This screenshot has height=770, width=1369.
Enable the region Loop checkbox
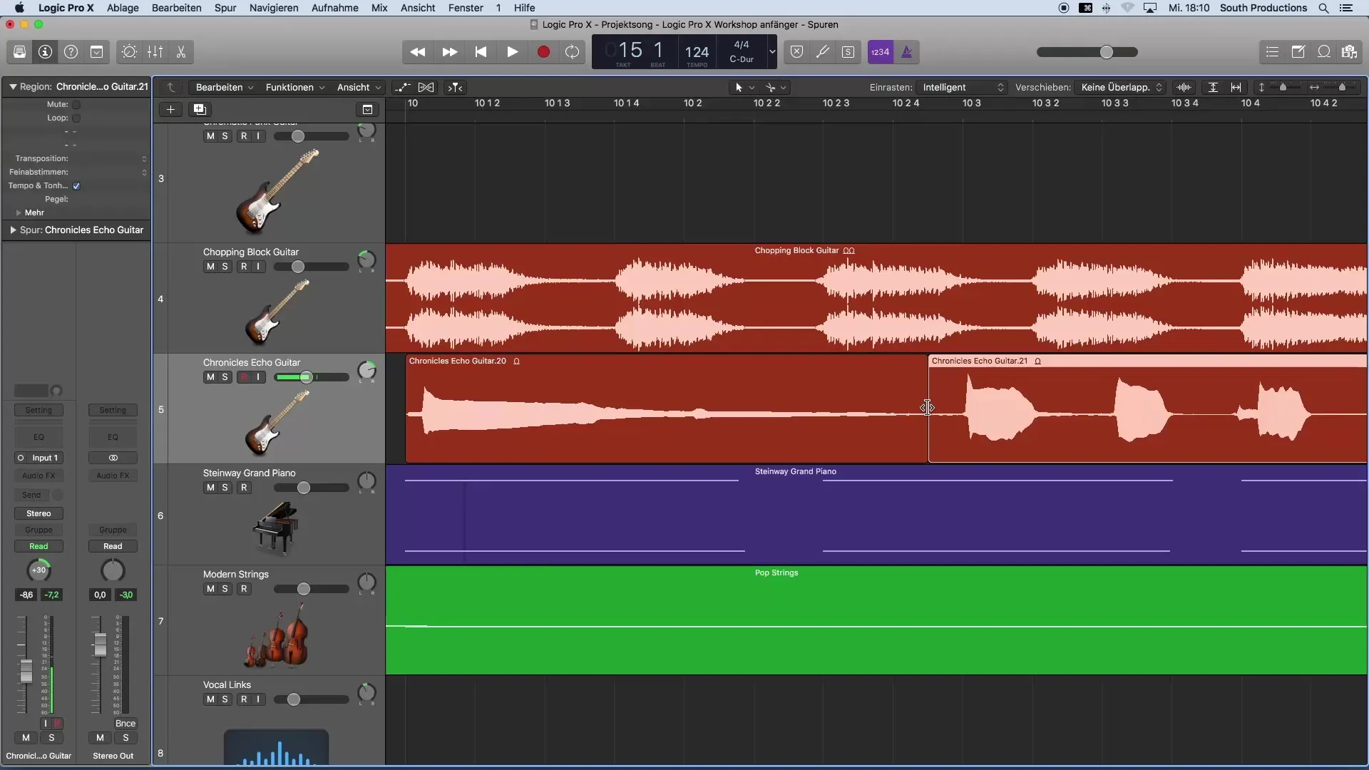click(76, 118)
